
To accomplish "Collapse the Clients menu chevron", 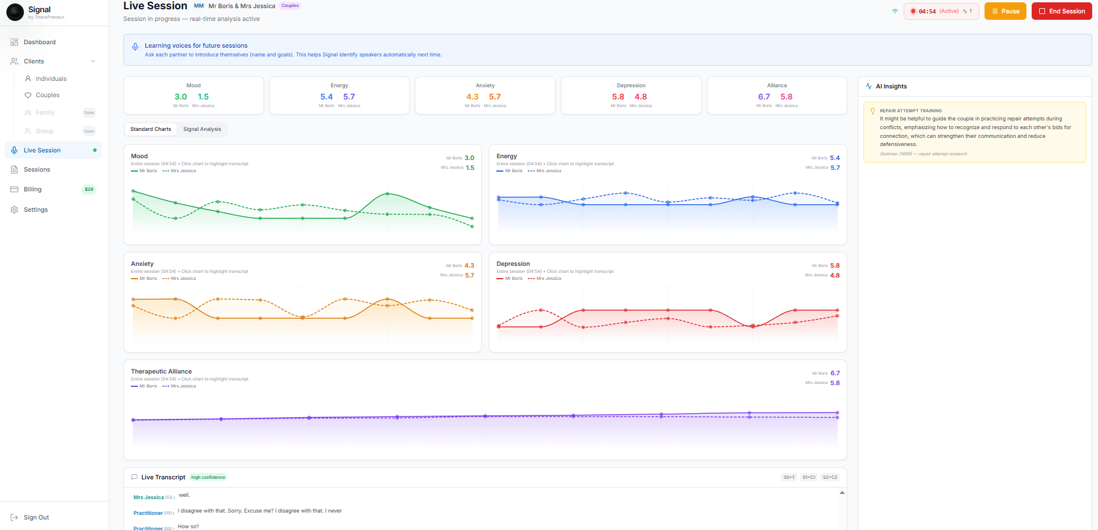I will click(93, 62).
